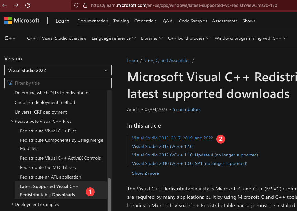This screenshot has width=297, height=211.
Task: Click the Microsoft logo
Action: click(22, 21)
